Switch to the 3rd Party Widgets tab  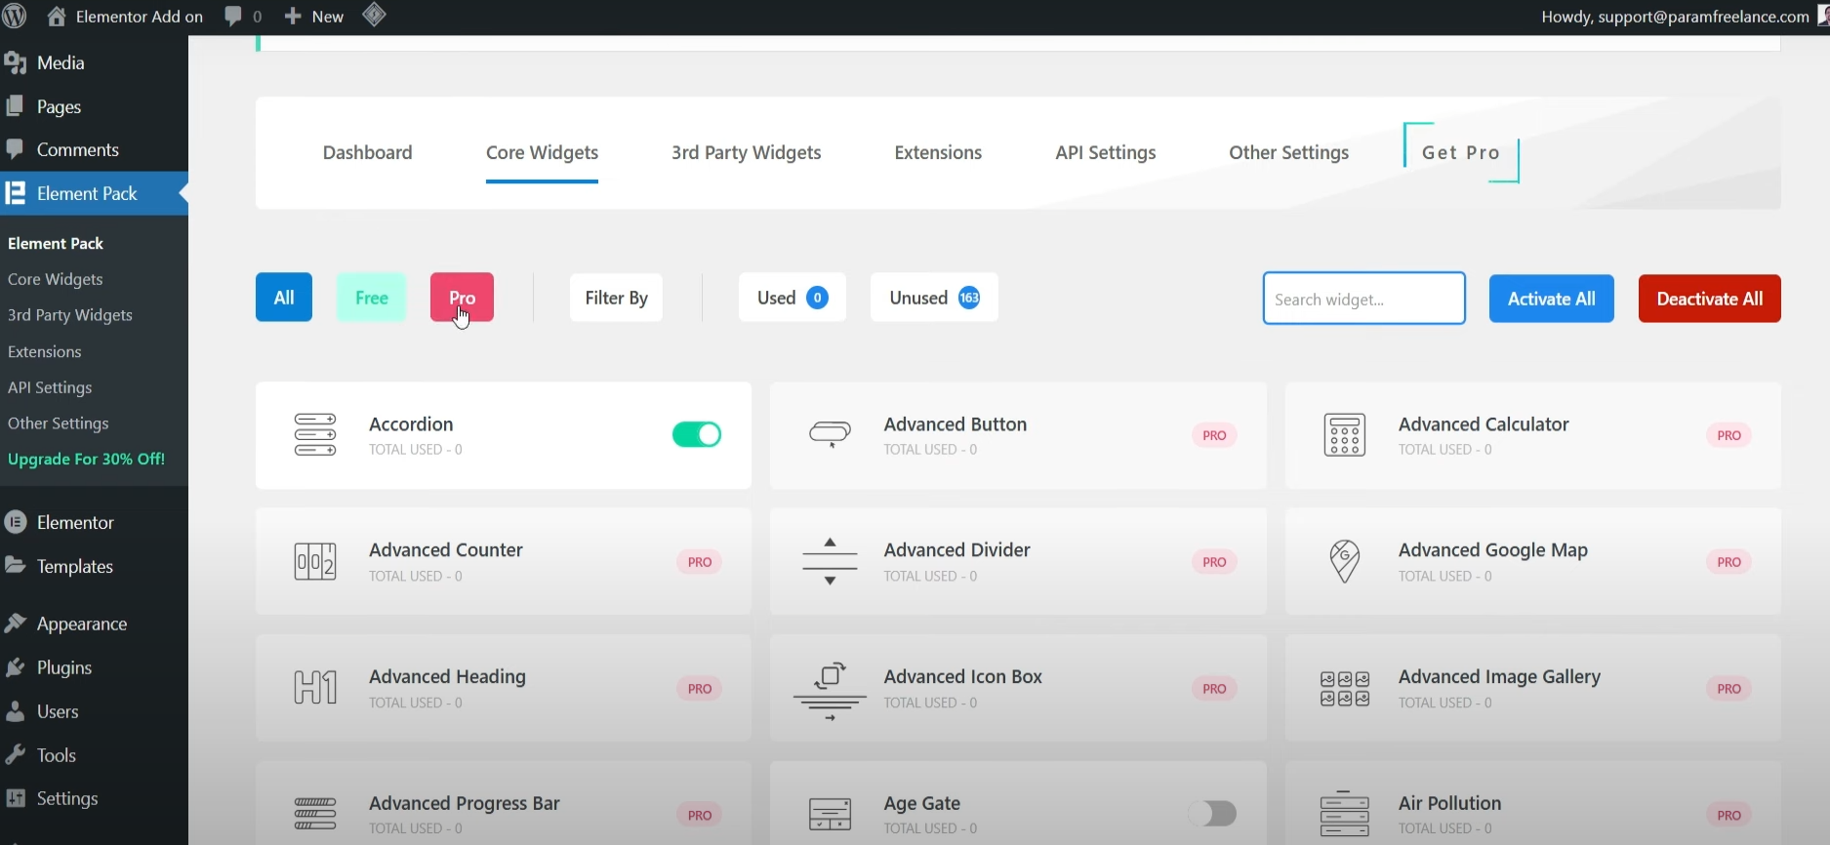[x=746, y=152]
